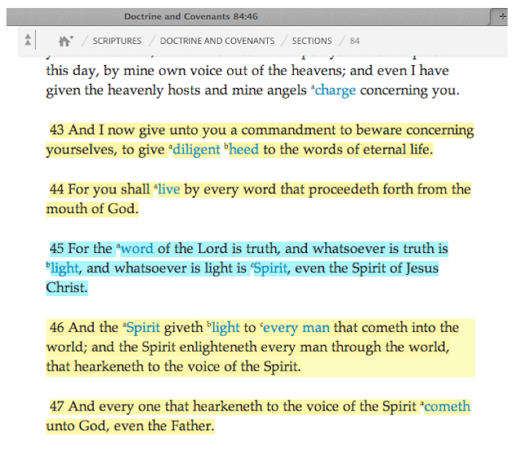This screenshot has width=521, height=467.
Task: Open the home icon dropdown in breadcrumb
Action: 66,41
